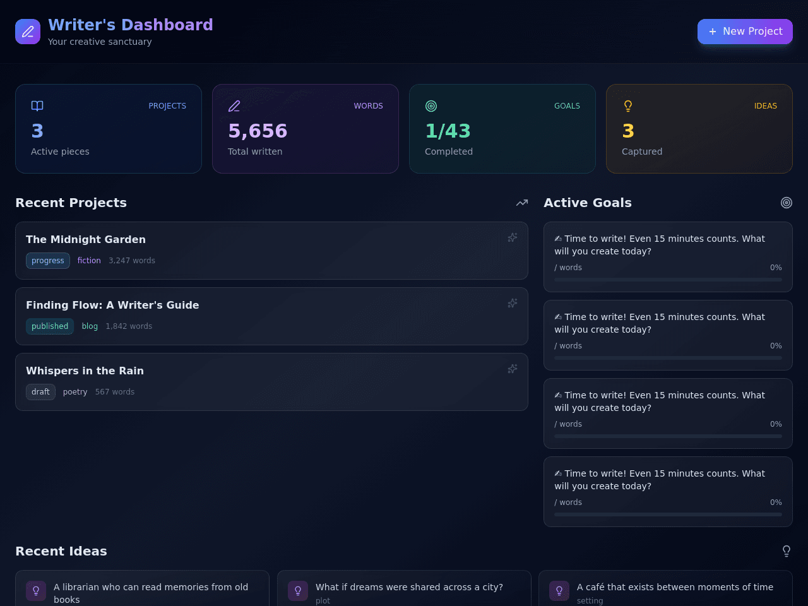
Task: Open Finding Flow: A Writer's Guide
Action: click(x=271, y=316)
